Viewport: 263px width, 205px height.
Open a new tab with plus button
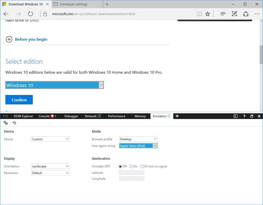[107, 4]
